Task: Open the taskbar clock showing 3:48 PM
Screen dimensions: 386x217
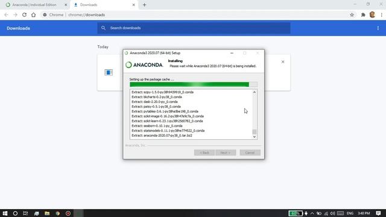Action: [x=364, y=213]
